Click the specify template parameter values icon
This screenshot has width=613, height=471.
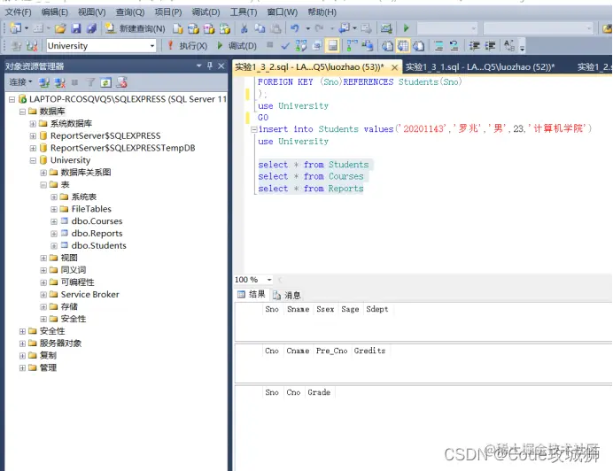[509, 46]
